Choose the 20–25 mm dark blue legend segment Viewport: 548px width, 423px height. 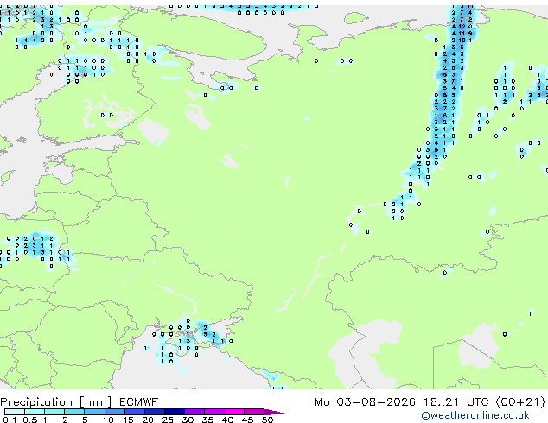(x=154, y=412)
